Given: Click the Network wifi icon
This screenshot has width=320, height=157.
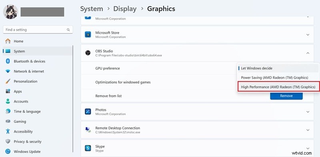Looking at the screenshot, I should point(8,72).
